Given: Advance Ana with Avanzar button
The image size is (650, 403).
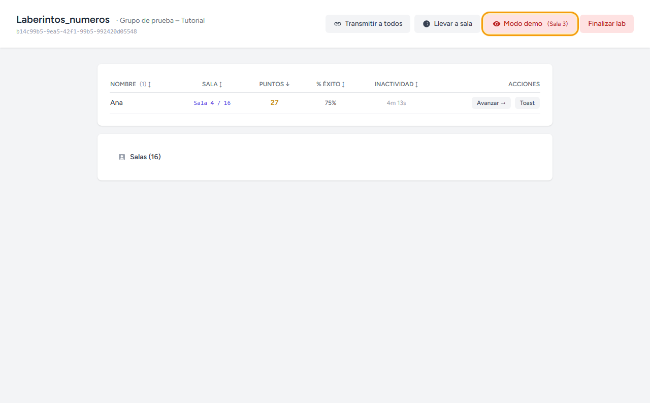Looking at the screenshot, I should (x=491, y=103).
